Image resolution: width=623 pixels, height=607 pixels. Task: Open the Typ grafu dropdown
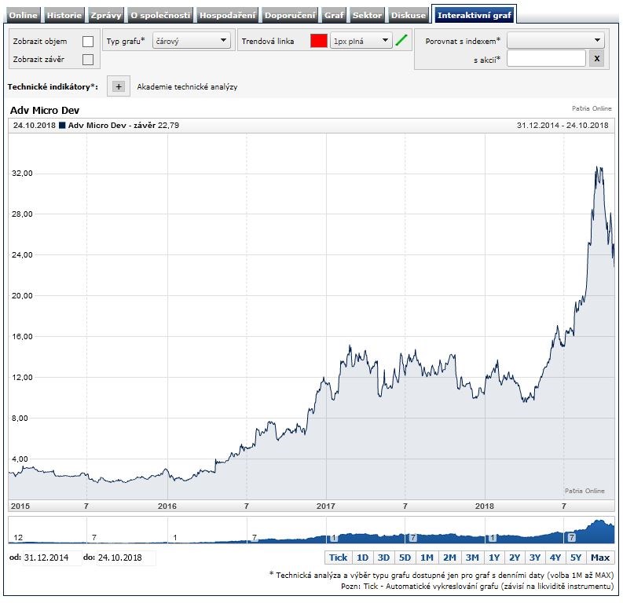(x=191, y=41)
